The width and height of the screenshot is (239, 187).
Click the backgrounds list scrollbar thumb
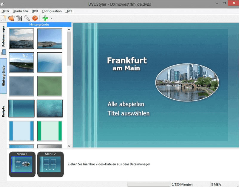coord(69,49)
